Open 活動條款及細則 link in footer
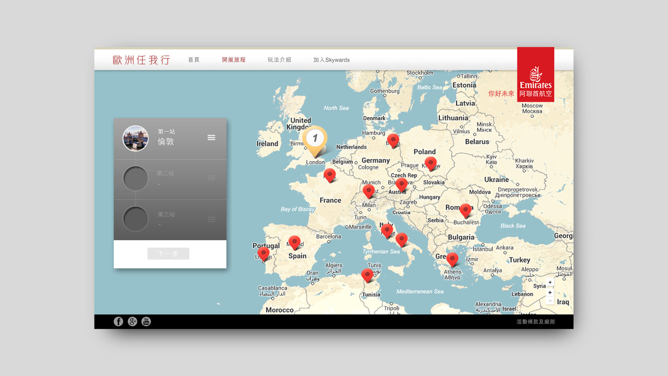 pos(536,322)
